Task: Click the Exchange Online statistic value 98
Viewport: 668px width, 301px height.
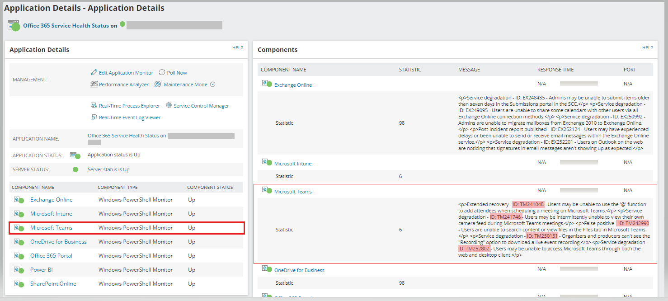Action: [402, 123]
